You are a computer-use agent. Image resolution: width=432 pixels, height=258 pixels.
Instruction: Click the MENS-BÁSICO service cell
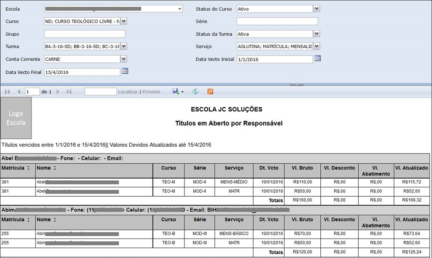[x=234, y=234]
